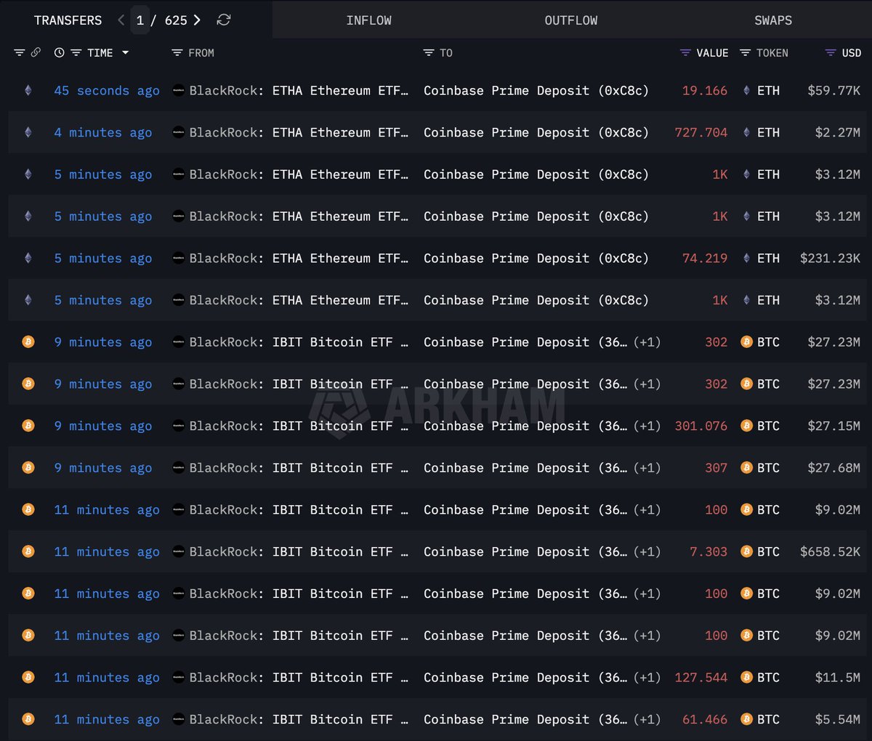Click the BlackRock entity icon on the first row
The image size is (872, 741).
pyautogui.click(x=178, y=90)
